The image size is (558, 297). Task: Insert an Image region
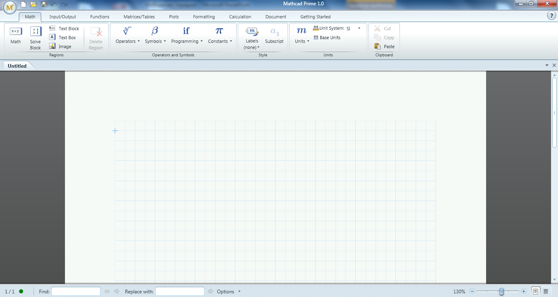point(60,47)
